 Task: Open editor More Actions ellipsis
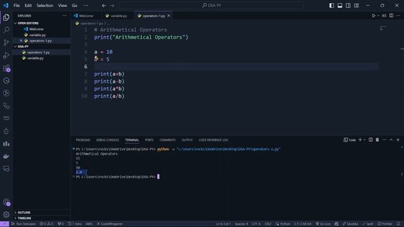(x=398, y=16)
